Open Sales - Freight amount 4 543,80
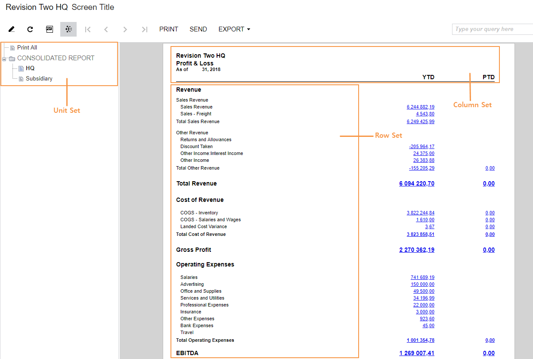The image size is (533, 359). coord(425,114)
